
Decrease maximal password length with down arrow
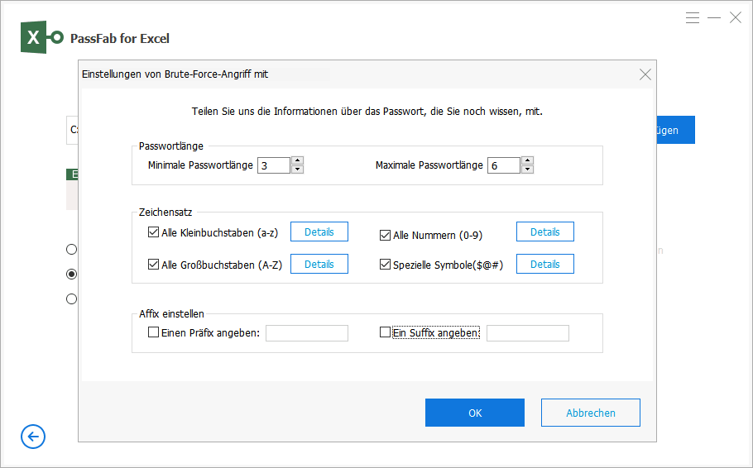click(x=528, y=170)
